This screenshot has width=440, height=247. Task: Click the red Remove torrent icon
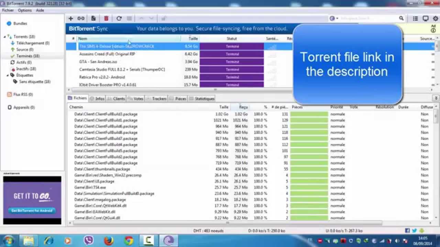(x=106, y=19)
